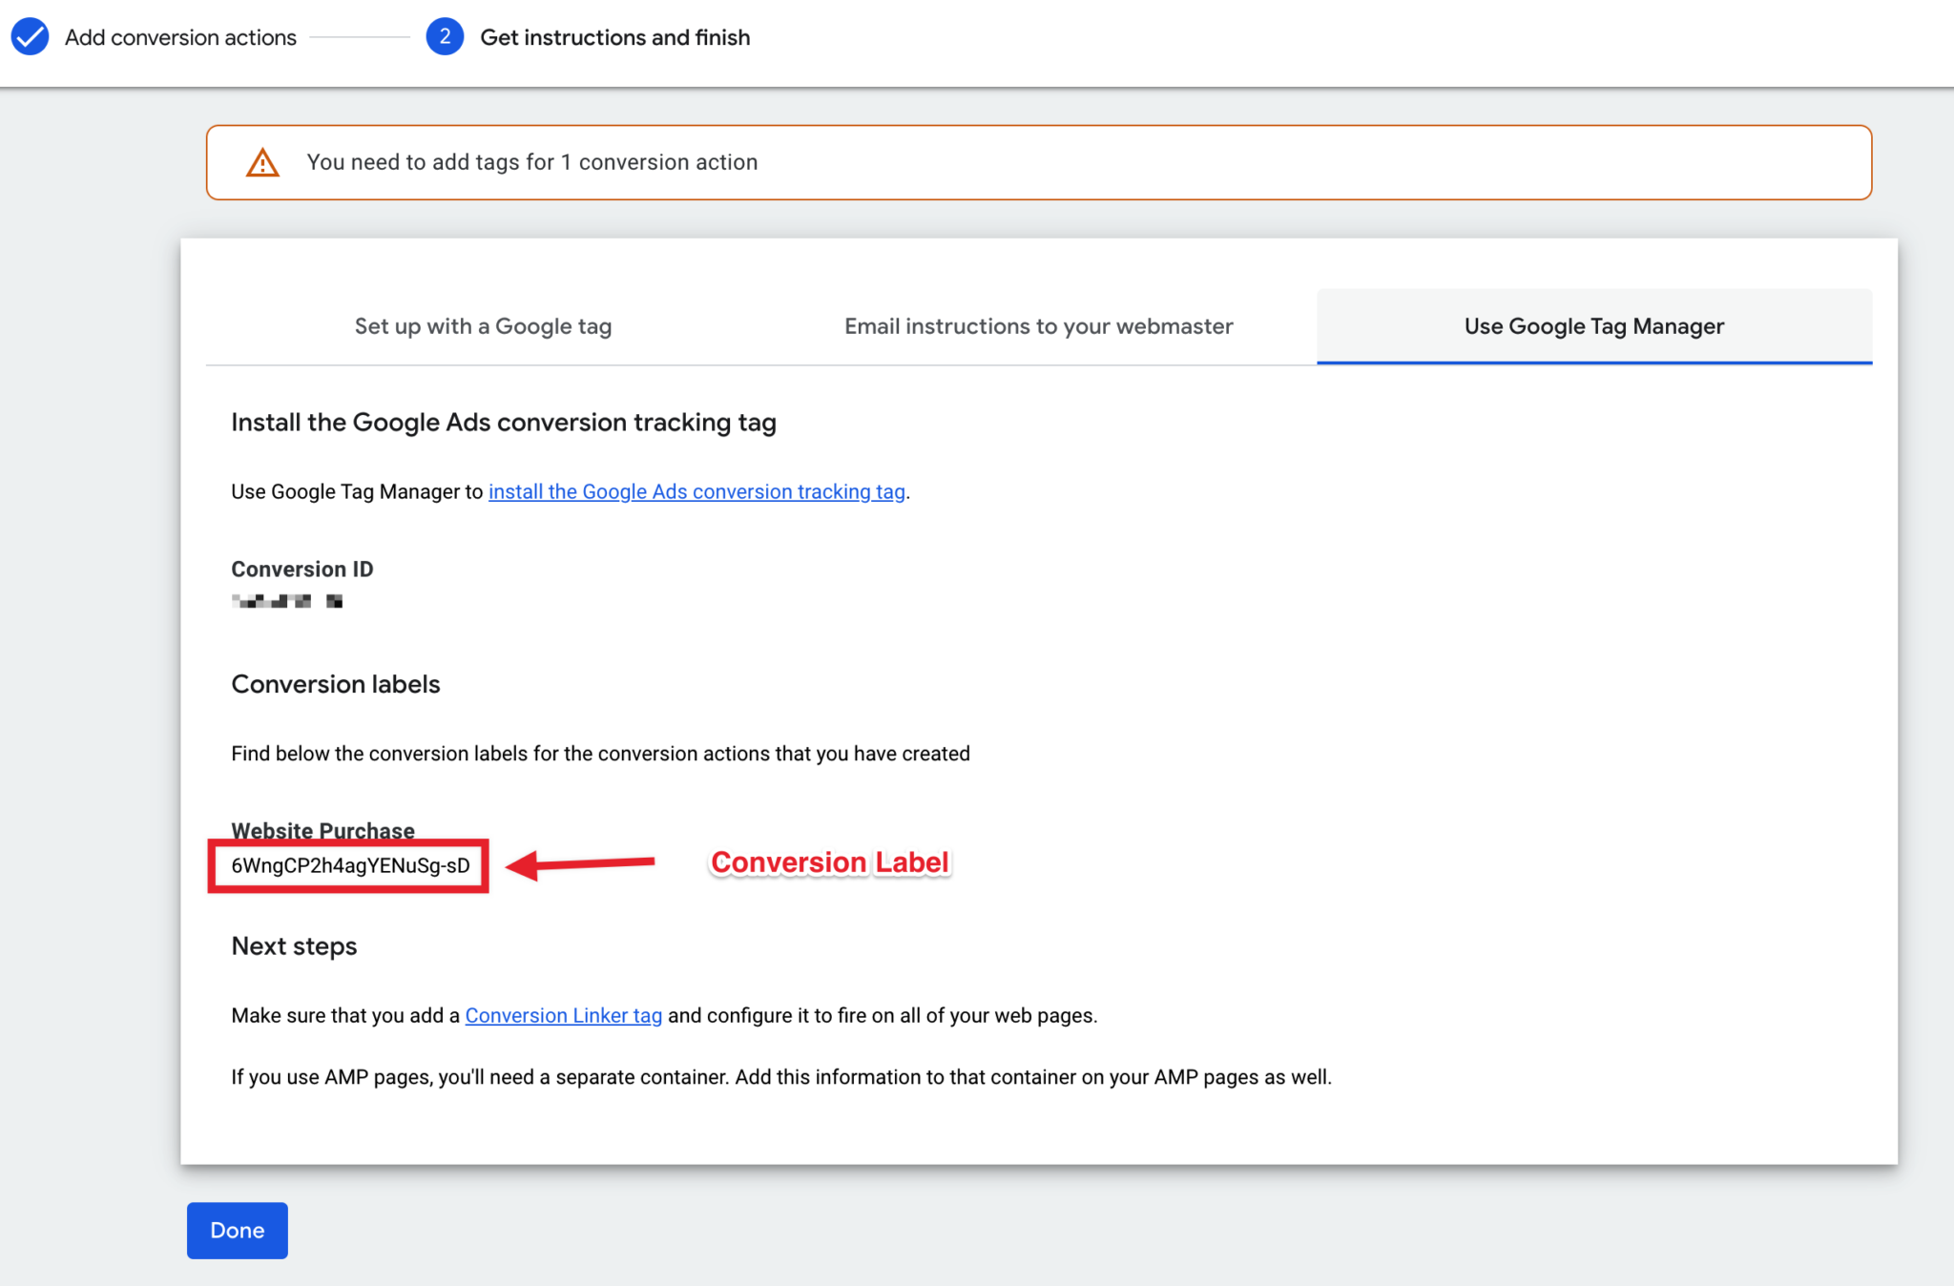Viewport: 1954px width, 1286px height.
Task: Click the Add conversion actions step label
Action: click(179, 36)
